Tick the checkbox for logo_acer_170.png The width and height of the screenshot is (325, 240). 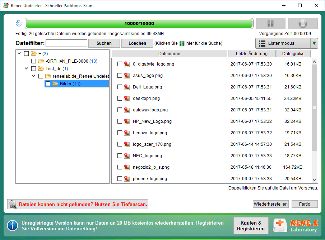120,144
